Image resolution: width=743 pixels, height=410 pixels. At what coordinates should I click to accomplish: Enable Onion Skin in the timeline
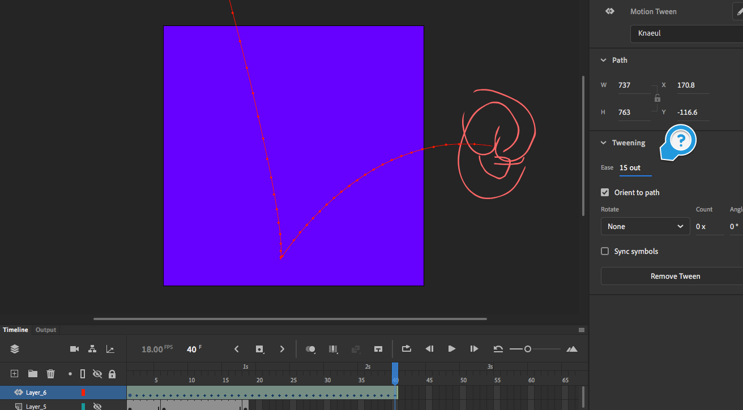[x=310, y=349]
